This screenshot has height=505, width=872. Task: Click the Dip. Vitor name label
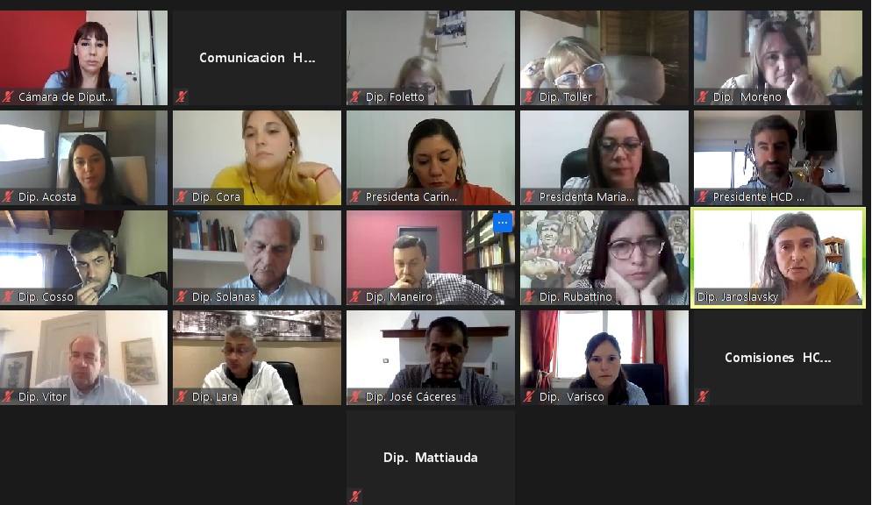42,396
